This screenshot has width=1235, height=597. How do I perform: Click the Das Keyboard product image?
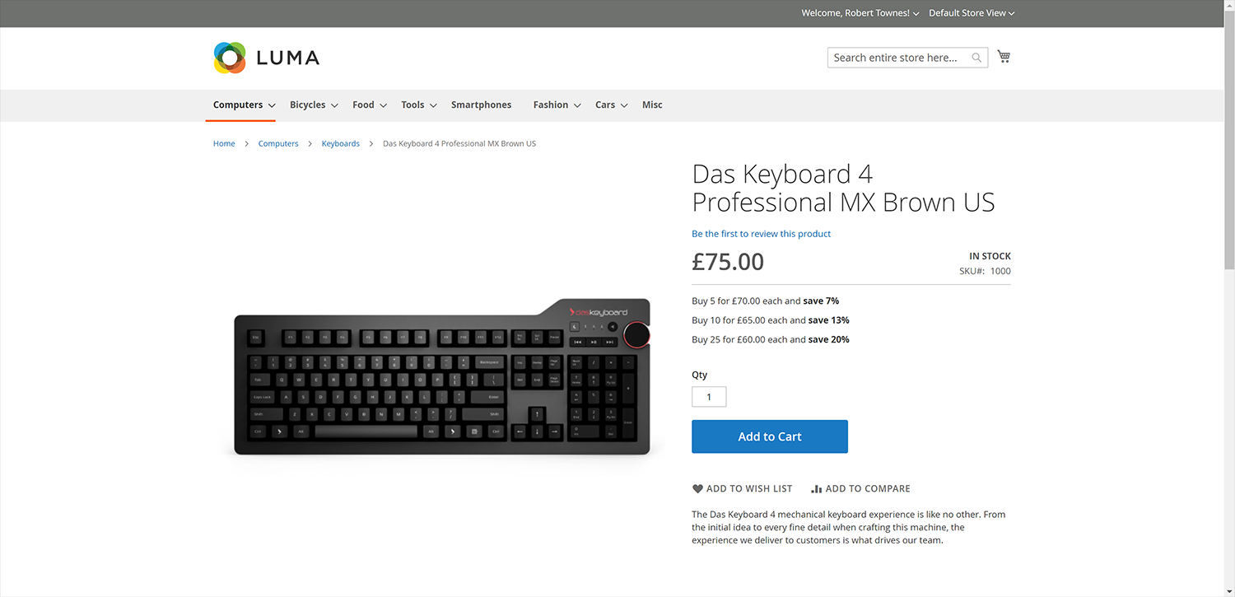442,376
